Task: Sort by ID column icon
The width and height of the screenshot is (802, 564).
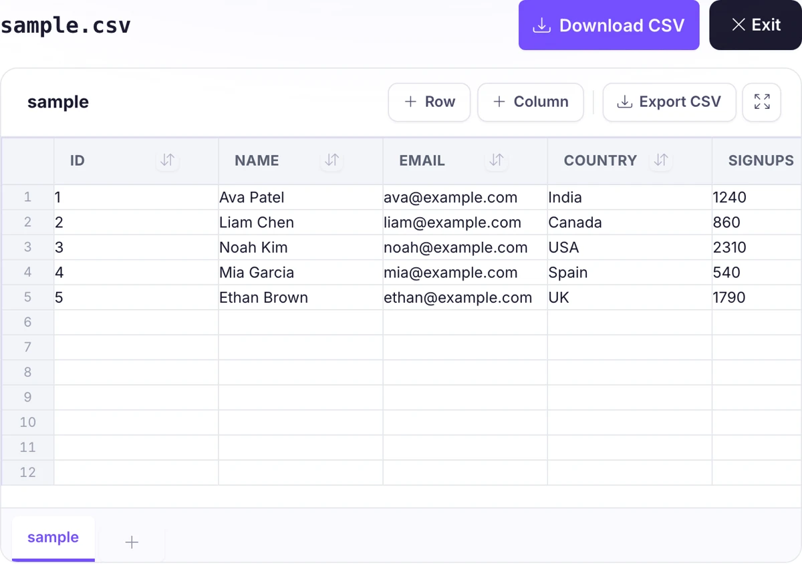Action: (x=167, y=160)
